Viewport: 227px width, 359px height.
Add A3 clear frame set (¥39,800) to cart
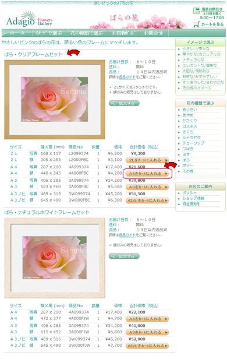(x=147, y=187)
